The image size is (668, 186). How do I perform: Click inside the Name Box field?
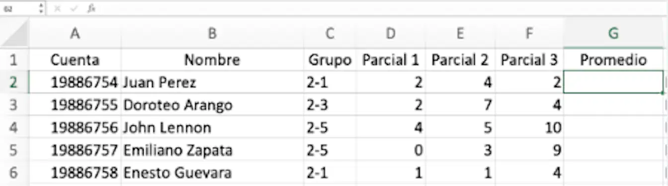(x=19, y=8)
